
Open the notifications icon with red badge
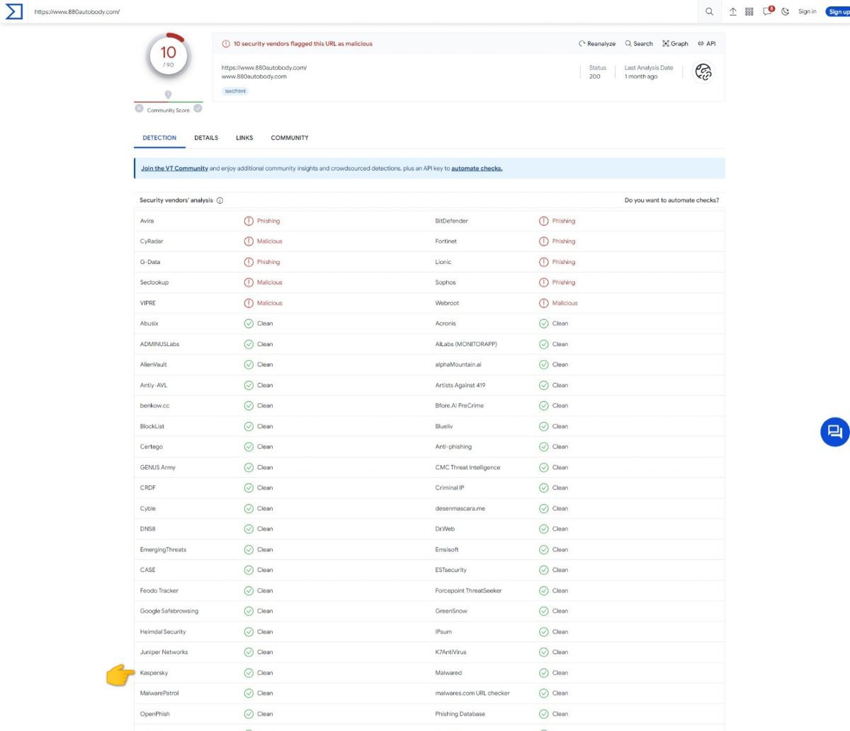768,11
